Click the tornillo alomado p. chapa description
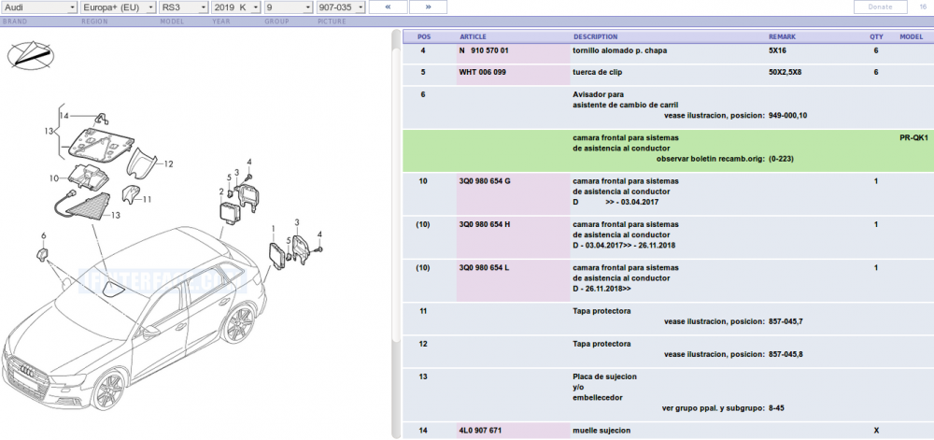The height and width of the screenshot is (440, 934). point(619,50)
